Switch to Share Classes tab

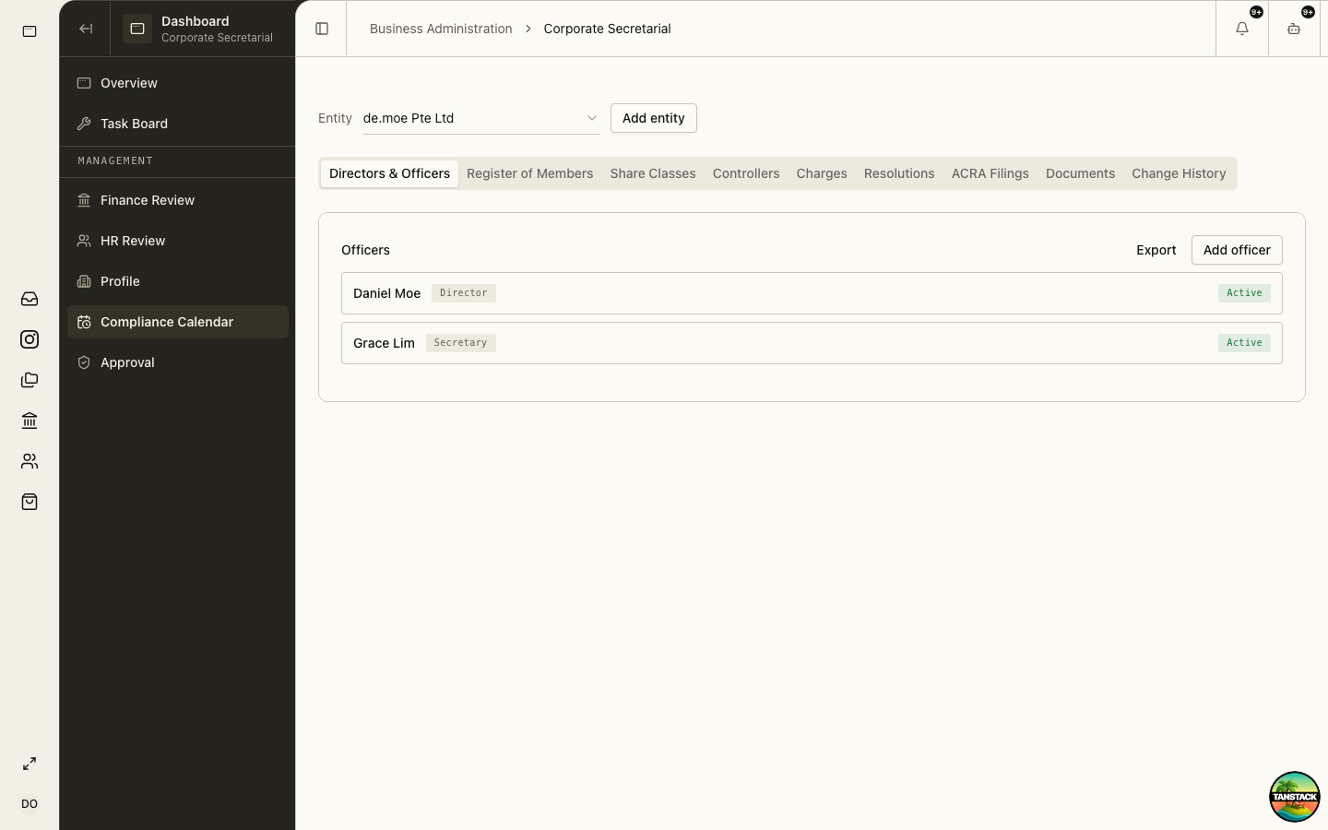[653, 173]
